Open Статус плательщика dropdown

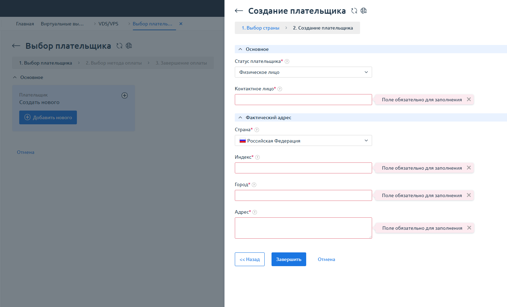point(303,72)
